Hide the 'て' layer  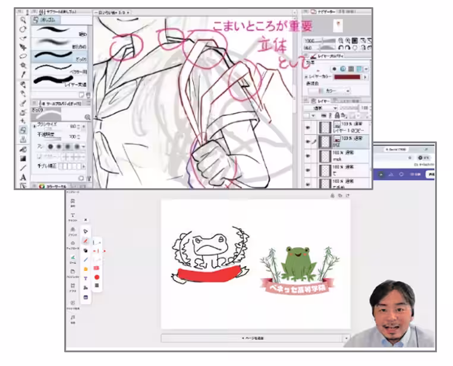(x=308, y=171)
